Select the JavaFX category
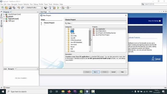The width and height of the screenshot is (167, 94). coord(73,34)
